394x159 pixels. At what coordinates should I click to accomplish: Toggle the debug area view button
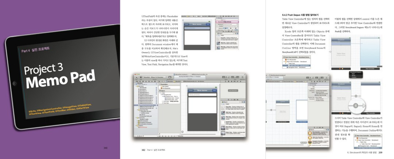tap(235, 77)
